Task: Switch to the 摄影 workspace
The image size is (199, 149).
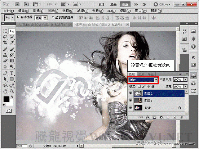Action: coord(125,4)
